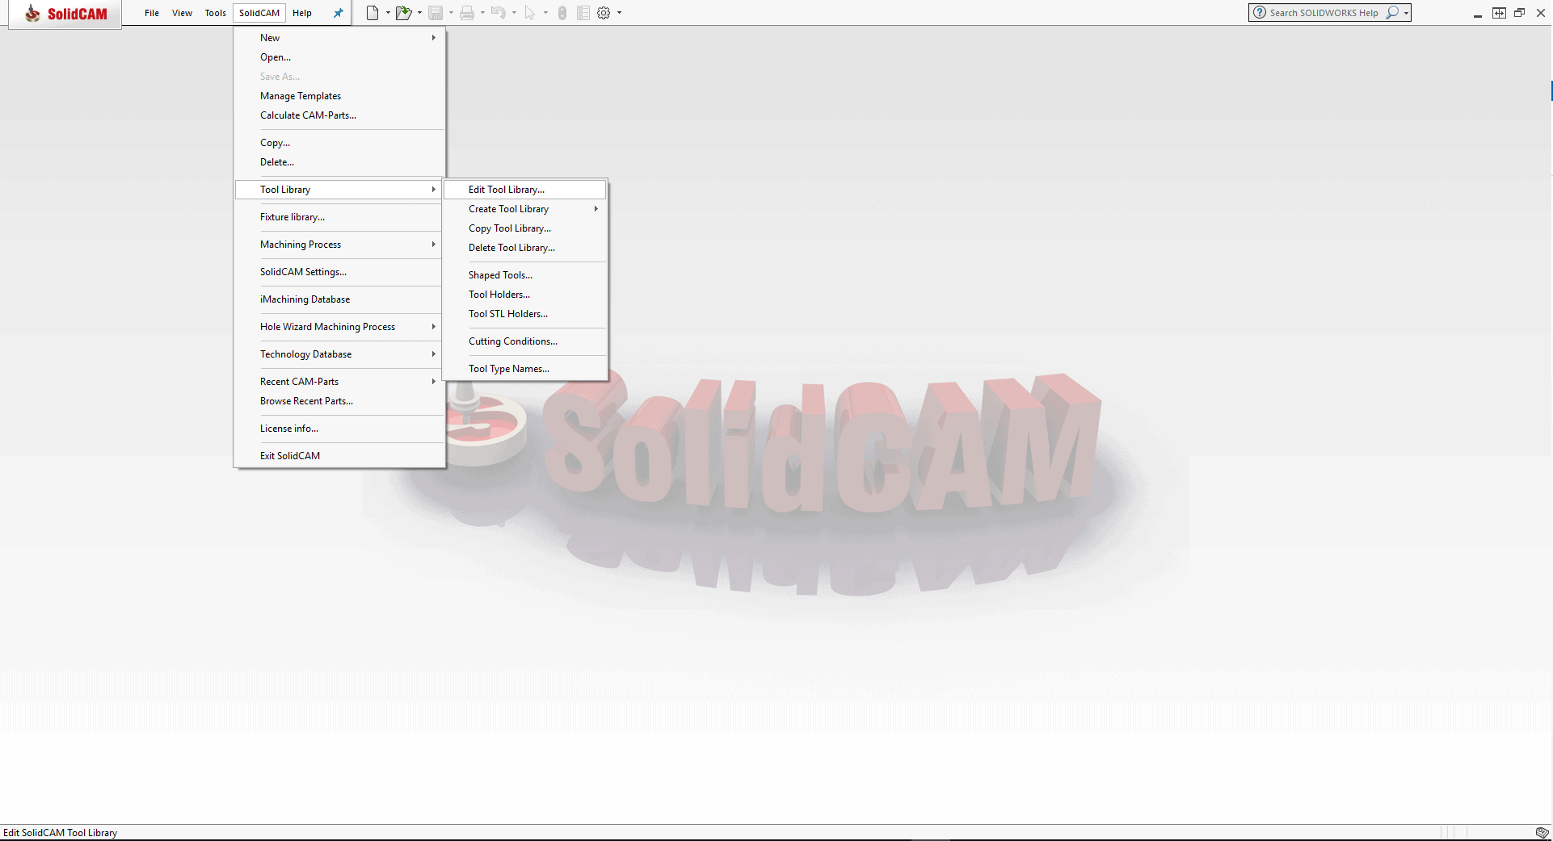This screenshot has height=841, width=1553.
Task: Click the question mark help icon in search box
Action: tap(1260, 13)
